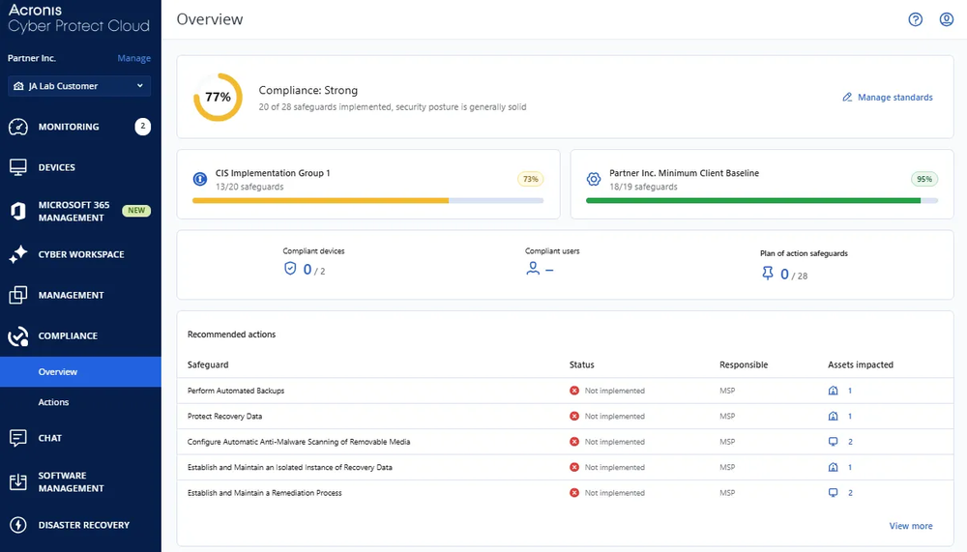Click the compliant users person icon
Image resolution: width=967 pixels, height=552 pixels.
pyautogui.click(x=532, y=269)
